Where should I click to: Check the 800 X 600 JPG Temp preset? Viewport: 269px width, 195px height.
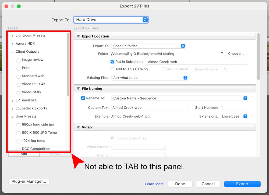(x=18, y=133)
